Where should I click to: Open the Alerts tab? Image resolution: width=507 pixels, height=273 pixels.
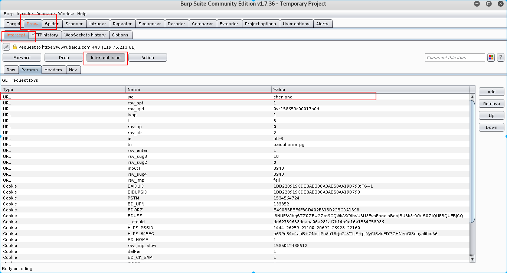coord(322,24)
